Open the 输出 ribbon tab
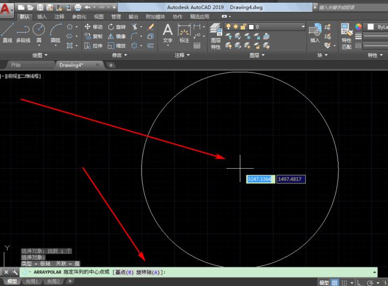The height and width of the screenshot is (286, 388). pos(133,17)
